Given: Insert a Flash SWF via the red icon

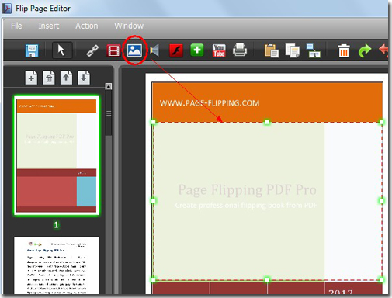Looking at the screenshot, I should pos(176,50).
